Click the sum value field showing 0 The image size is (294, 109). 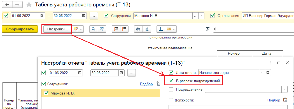coord(253,29)
